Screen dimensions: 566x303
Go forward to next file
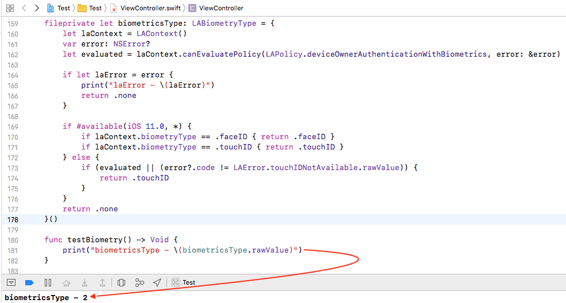point(37,8)
